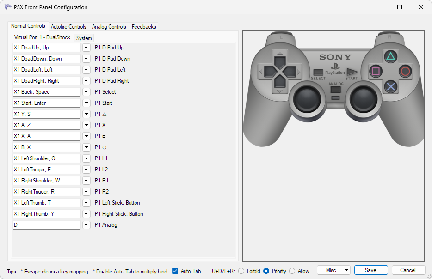Screen dimensions: 432x279
Task: Click the X1 RightShoulder, W mapping field
Action: (47, 181)
